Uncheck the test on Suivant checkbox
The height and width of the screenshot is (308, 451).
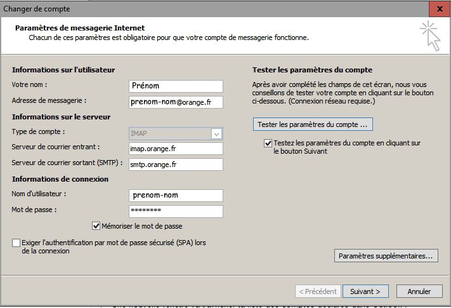point(268,144)
